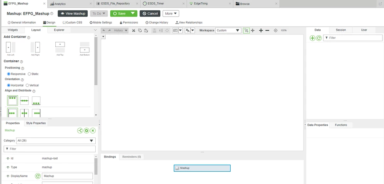Click the Save button's dropdown arrow
Screen dimensions: 384x184
point(133,13)
